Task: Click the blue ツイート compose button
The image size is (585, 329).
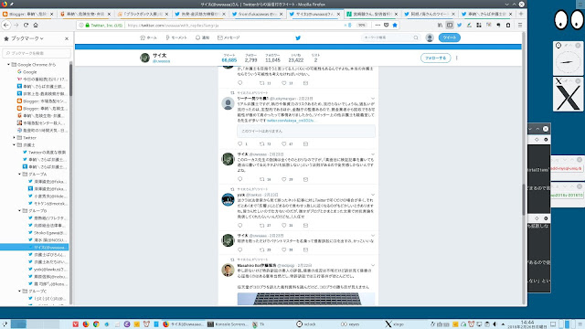Action: click(449, 37)
